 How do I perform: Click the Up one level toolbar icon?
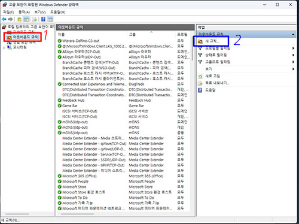(19, 19)
